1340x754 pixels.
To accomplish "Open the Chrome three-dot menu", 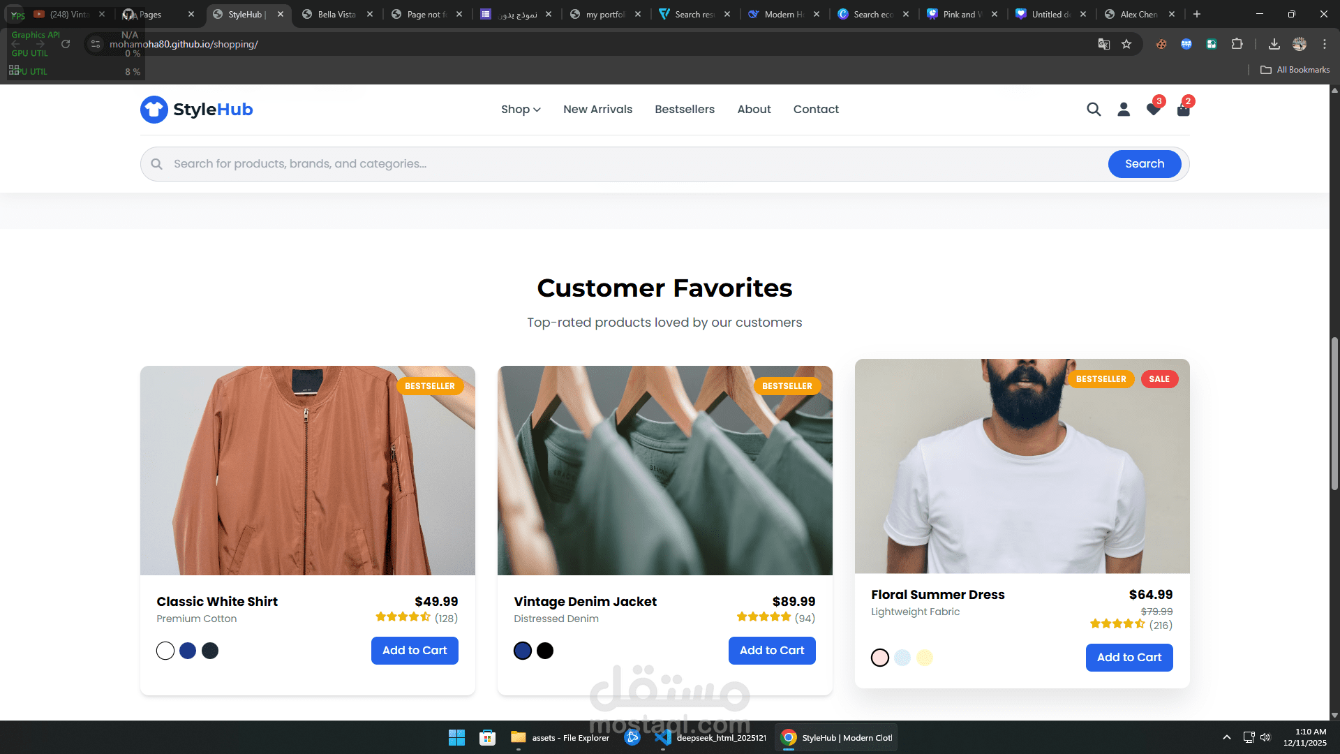I will click(x=1325, y=43).
